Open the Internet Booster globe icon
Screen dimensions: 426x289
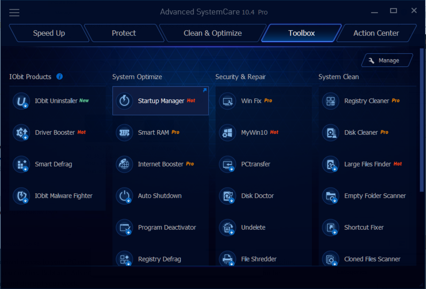point(124,164)
